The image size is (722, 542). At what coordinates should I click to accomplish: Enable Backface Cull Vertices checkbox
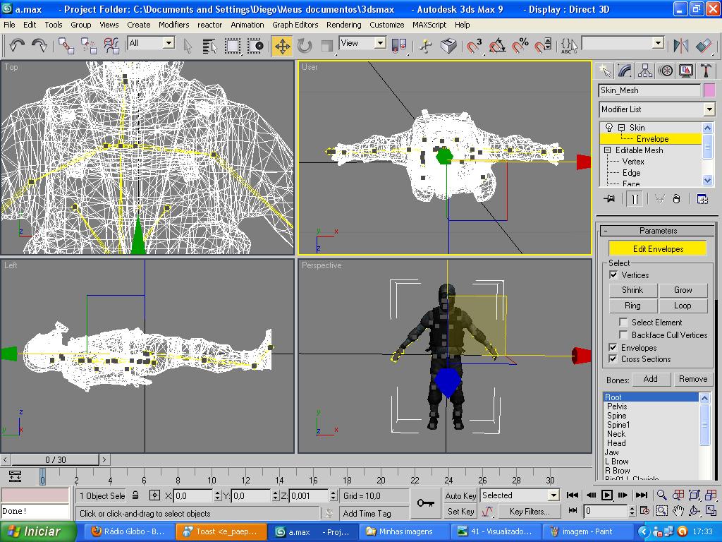[623, 335]
